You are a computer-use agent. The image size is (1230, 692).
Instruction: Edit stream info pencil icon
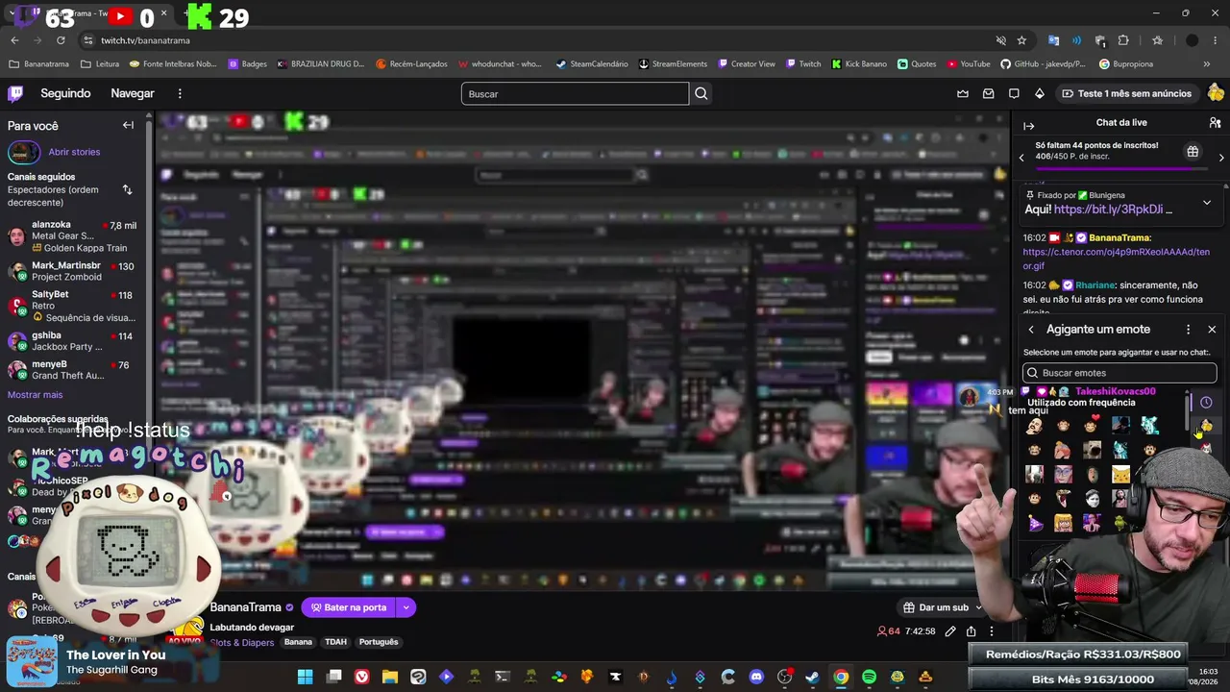click(x=950, y=631)
